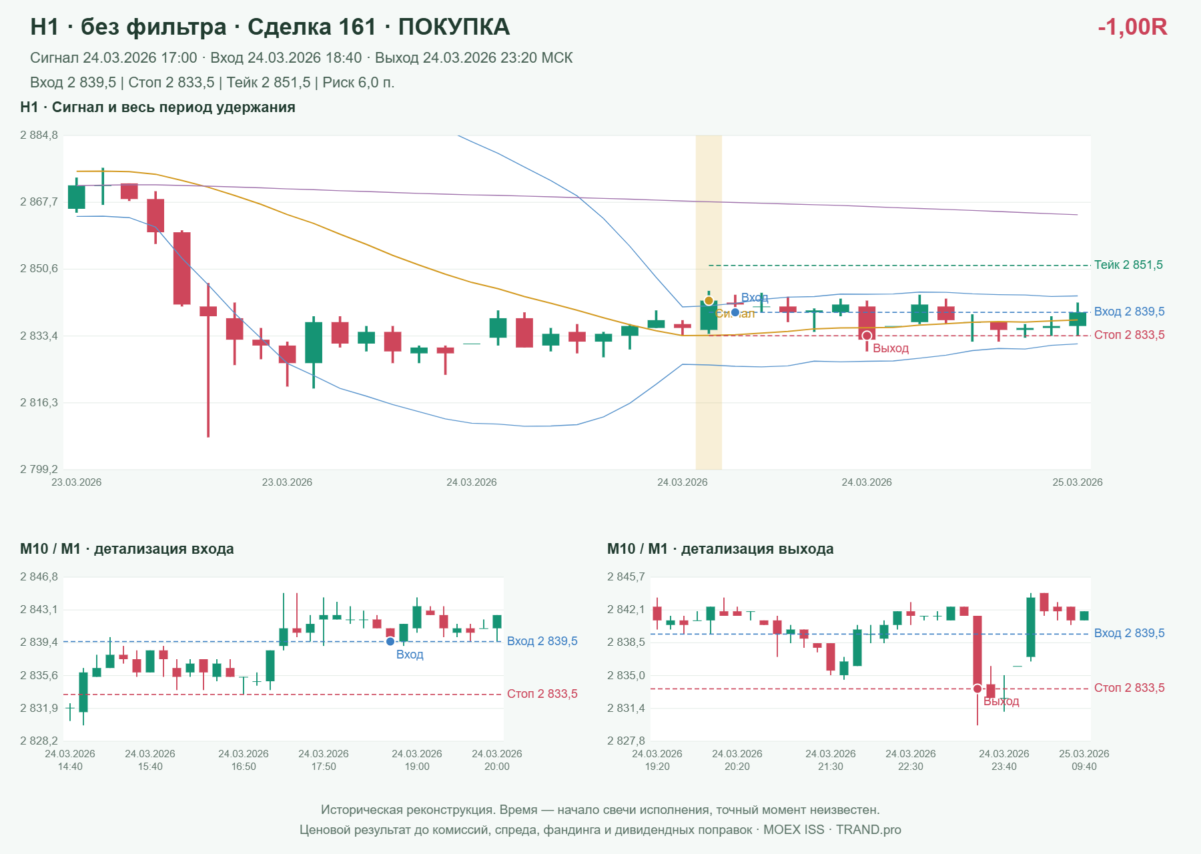Click the title 'H1 · без фильтра · Сделка 161 · ПОКУПКА'
This screenshot has height=854, width=1201.
(x=270, y=27)
